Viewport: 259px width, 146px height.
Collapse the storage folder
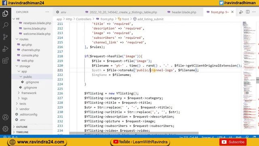(25, 66)
